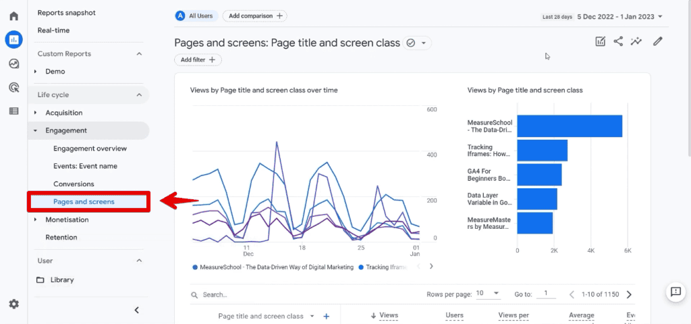Screen dimensions: 691x324
Task: Collapse the Custom Reports section
Action: pos(139,54)
